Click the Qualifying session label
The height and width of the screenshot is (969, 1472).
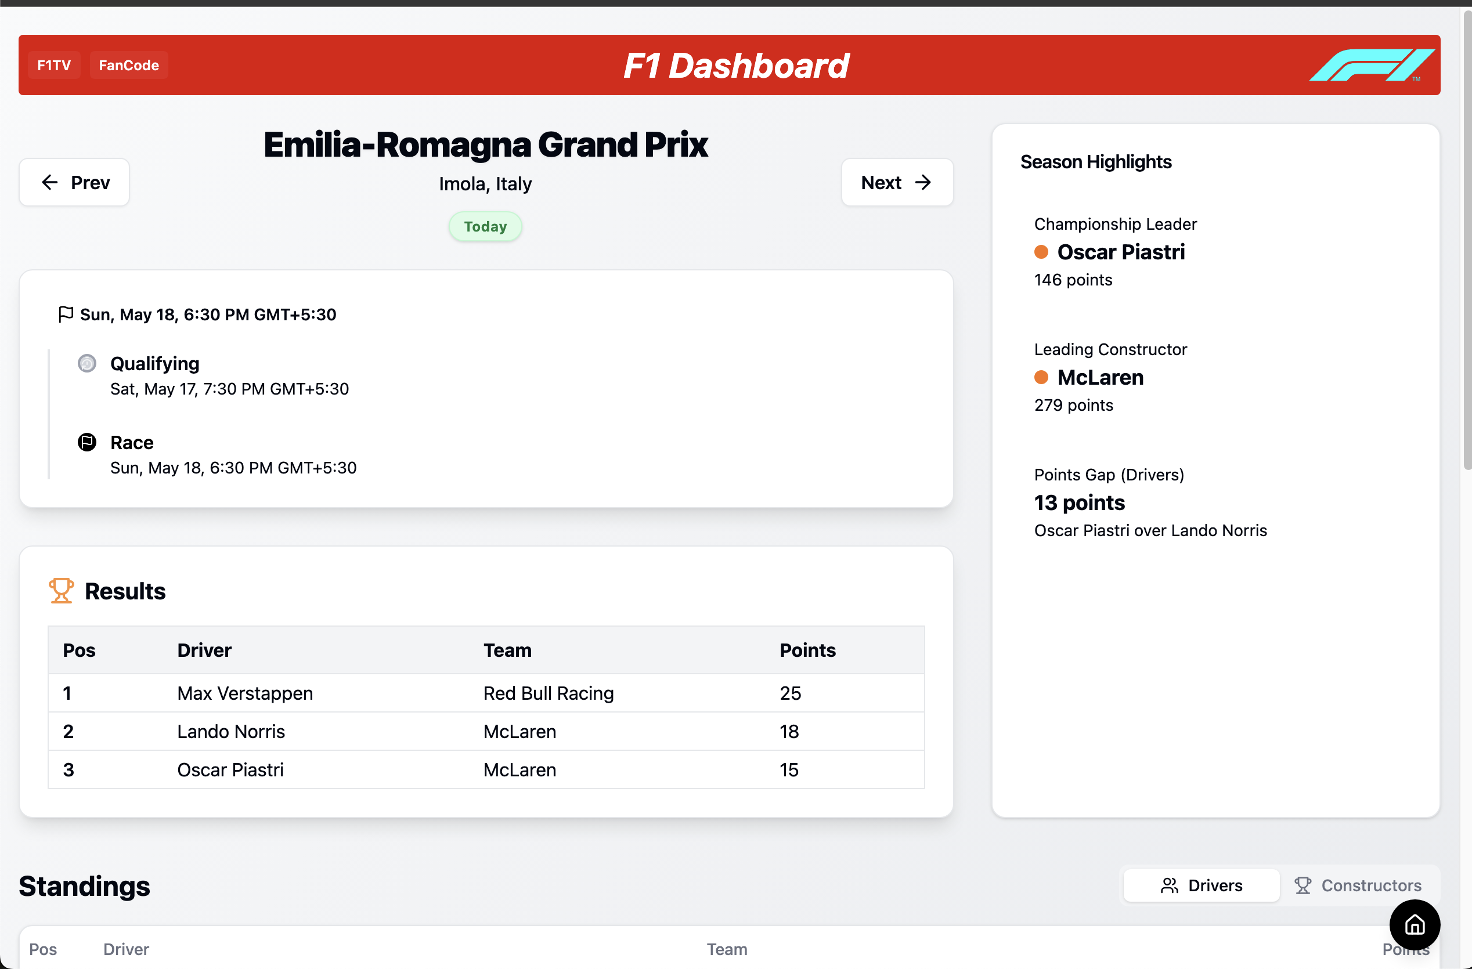pyautogui.click(x=154, y=364)
